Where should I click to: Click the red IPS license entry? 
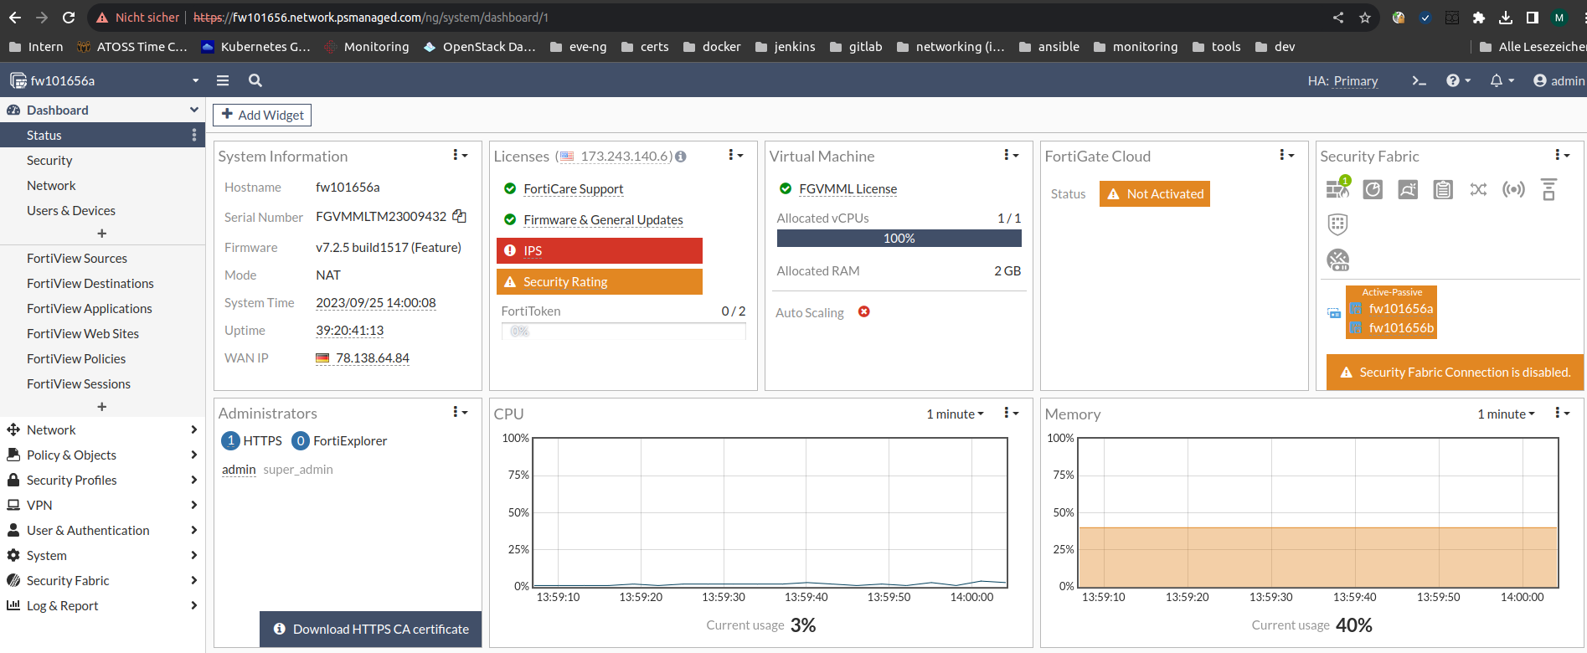pyautogui.click(x=600, y=250)
